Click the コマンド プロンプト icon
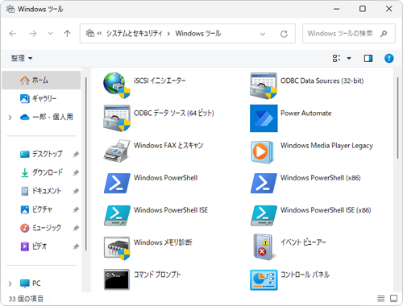The height and width of the screenshot is (306, 403). pos(117,279)
